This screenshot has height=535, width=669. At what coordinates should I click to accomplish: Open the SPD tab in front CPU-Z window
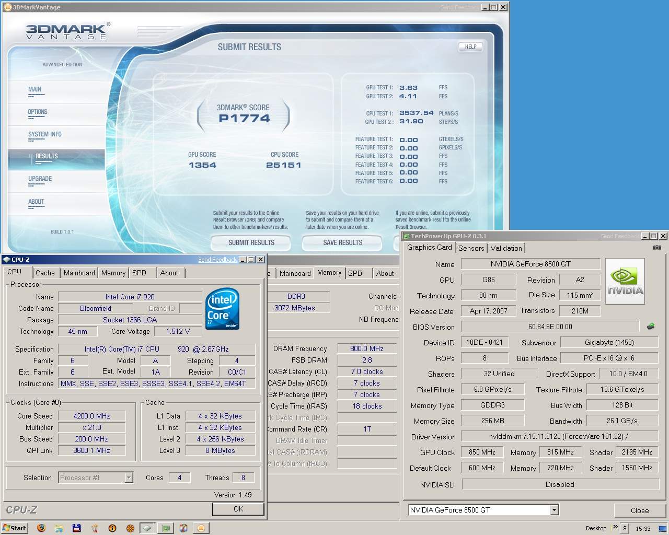[140, 273]
